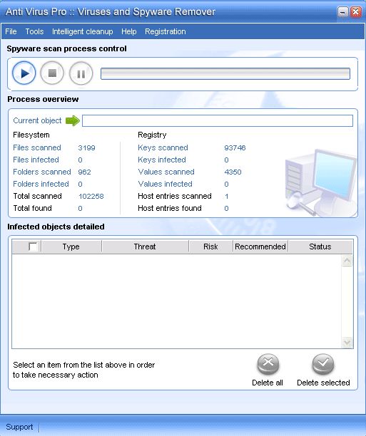
Task: Click the scan progress bar
Action: 225,73
